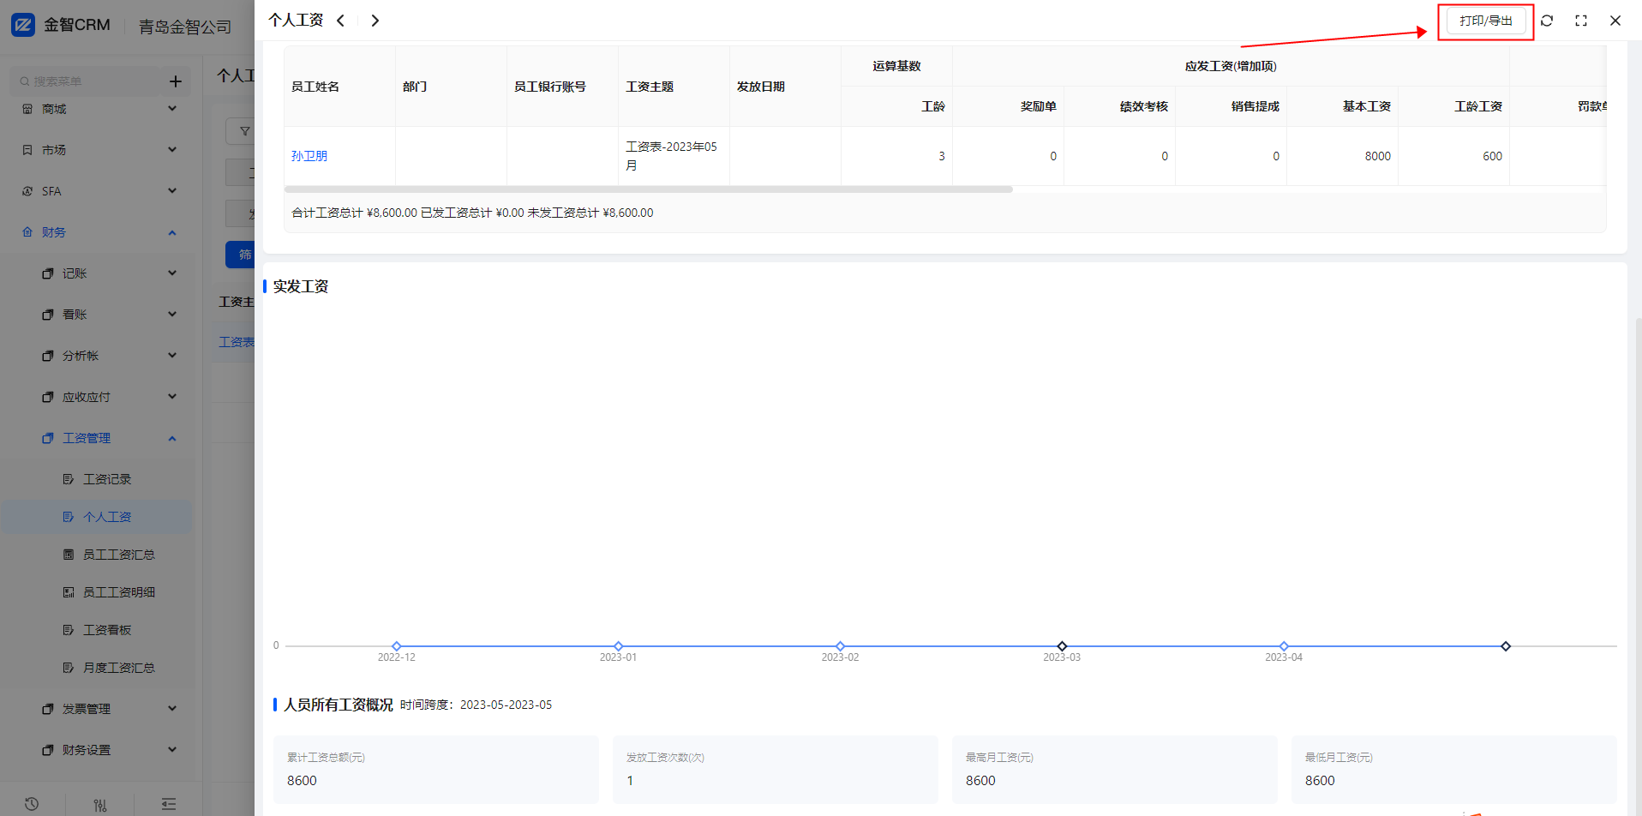Viewport: 1642px width, 816px height.
Task: Click 工资表-2023年05月 cell
Action: pyautogui.click(x=674, y=156)
